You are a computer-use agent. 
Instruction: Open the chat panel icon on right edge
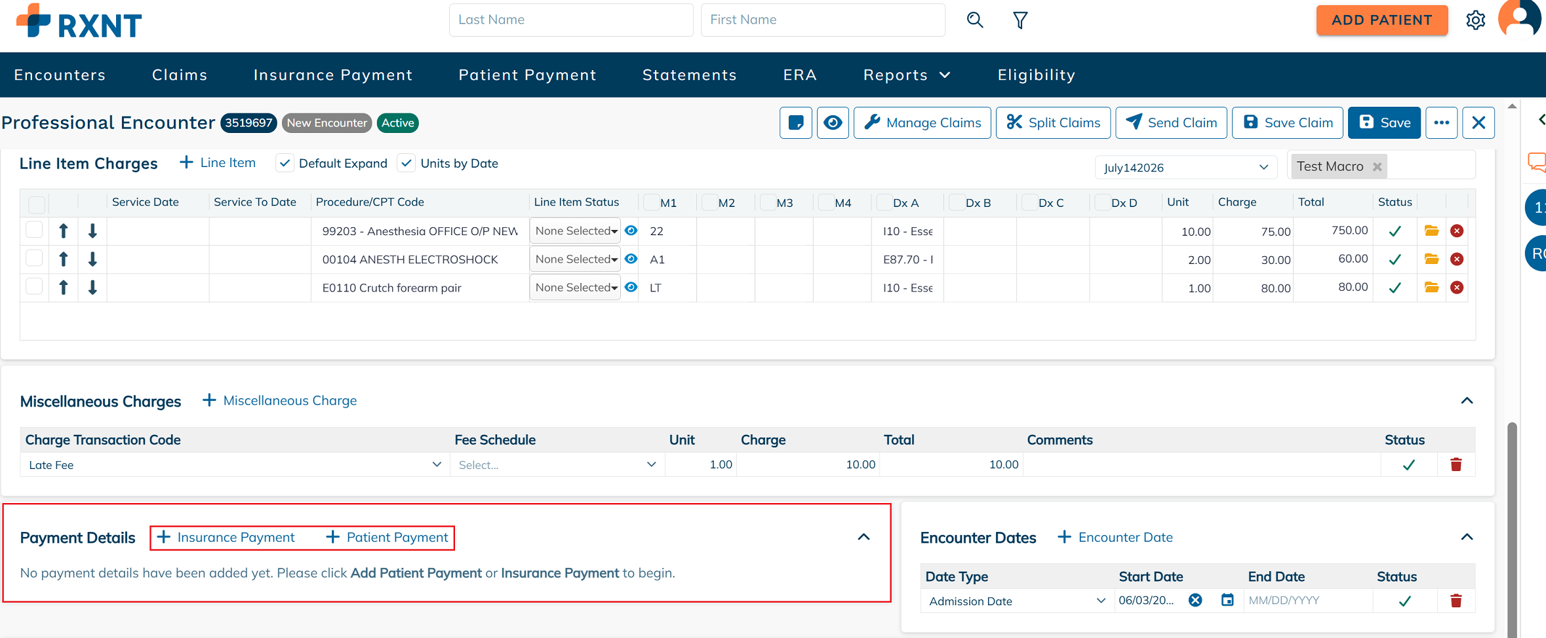point(1537,162)
